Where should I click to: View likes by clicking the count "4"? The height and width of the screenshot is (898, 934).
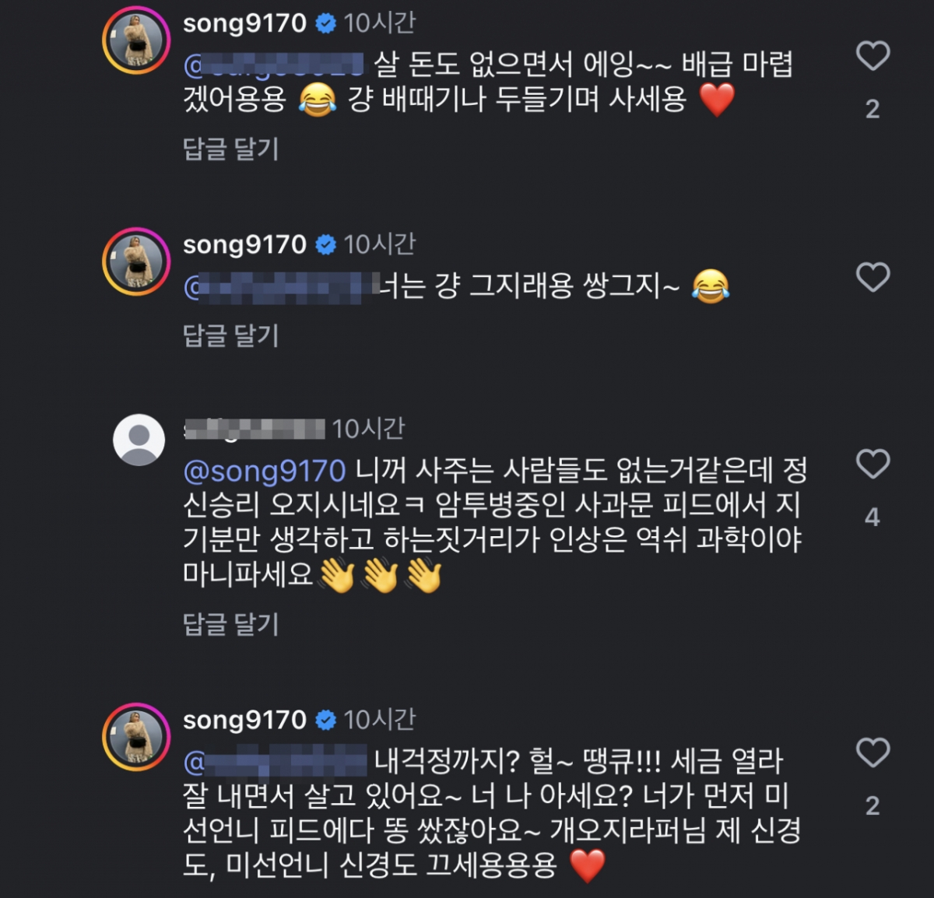(x=873, y=517)
